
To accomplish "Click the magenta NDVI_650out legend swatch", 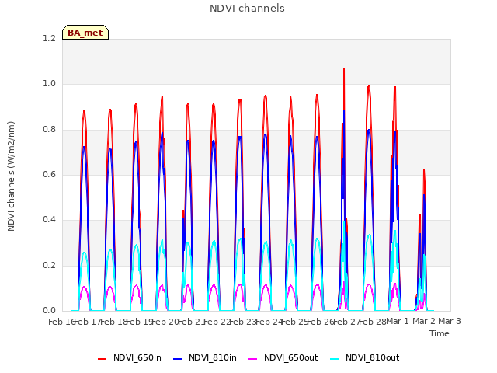I will [252, 359].
